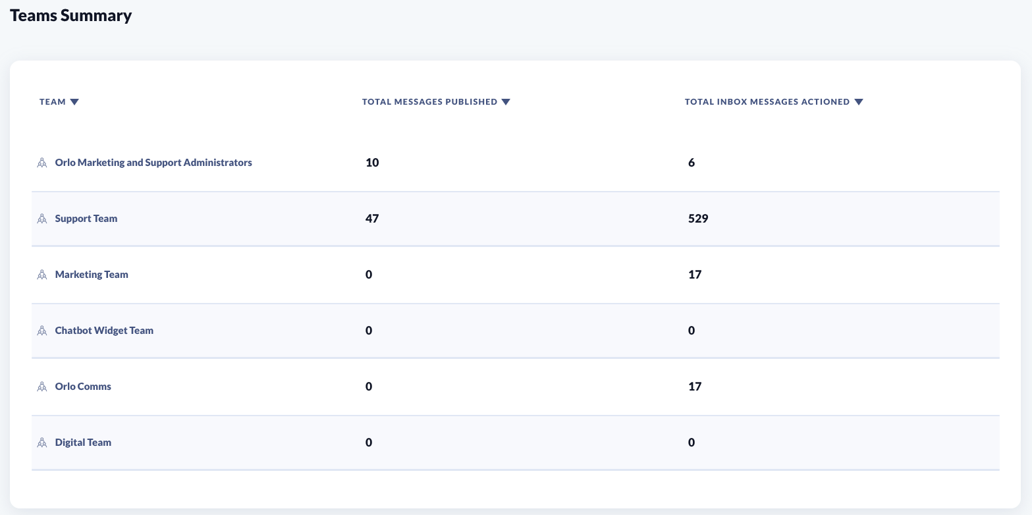Click the team icon next to Marketing Team
The image size is (1032, 515).
(42, 275)
